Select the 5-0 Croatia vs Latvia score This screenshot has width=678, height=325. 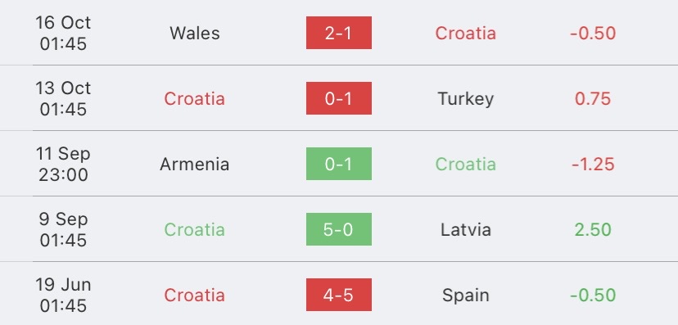338,229
